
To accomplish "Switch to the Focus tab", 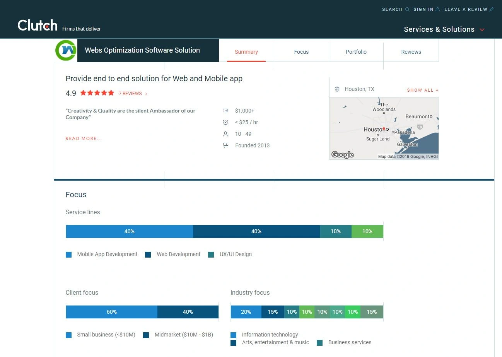I will click(301, 52).
